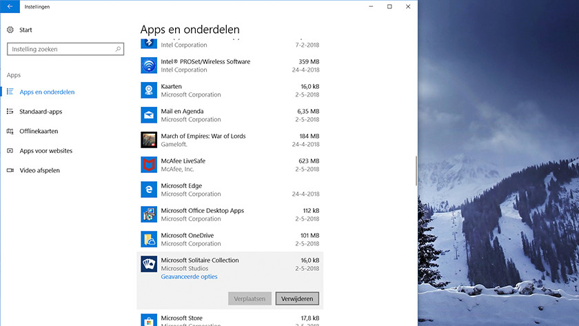Select Offlinekaarten in the sidebar
This screenshot has height=326, width=579.
[38, 131]
